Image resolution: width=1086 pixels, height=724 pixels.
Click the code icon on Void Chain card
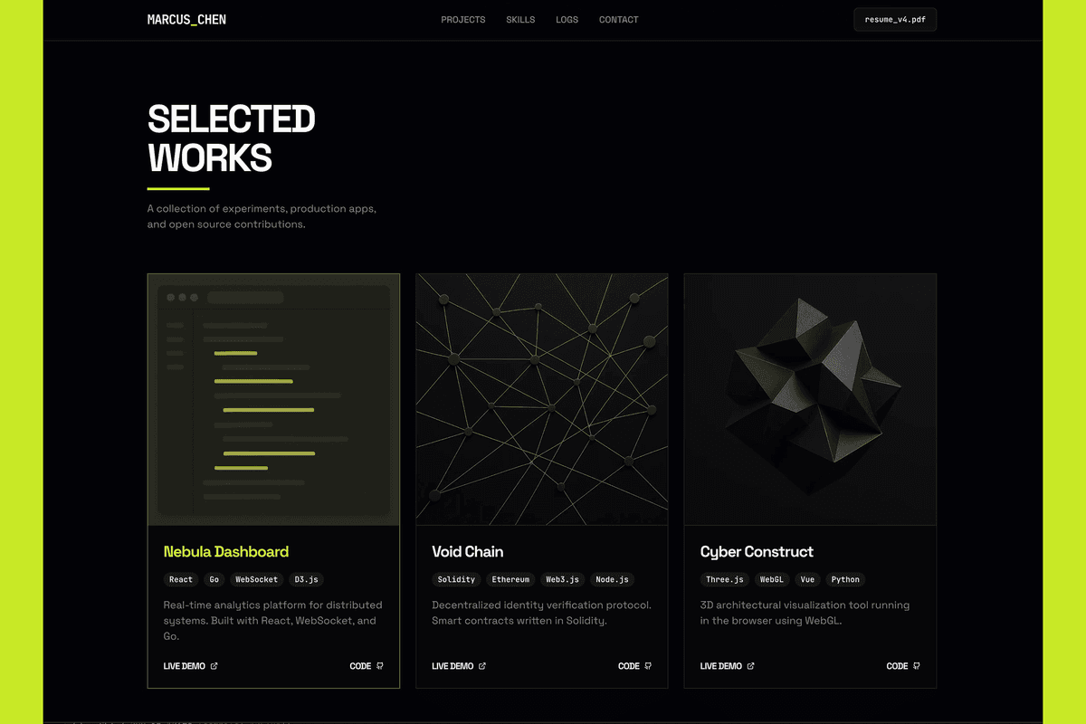[x=648, y=666]
